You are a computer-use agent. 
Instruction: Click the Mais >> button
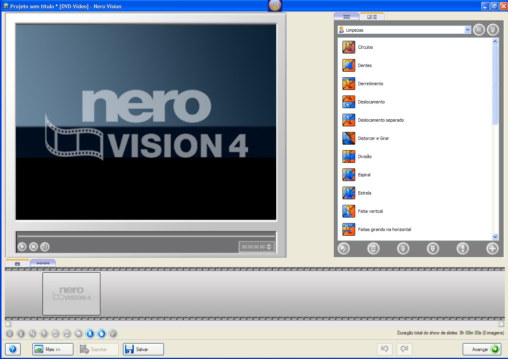point(53,349)
